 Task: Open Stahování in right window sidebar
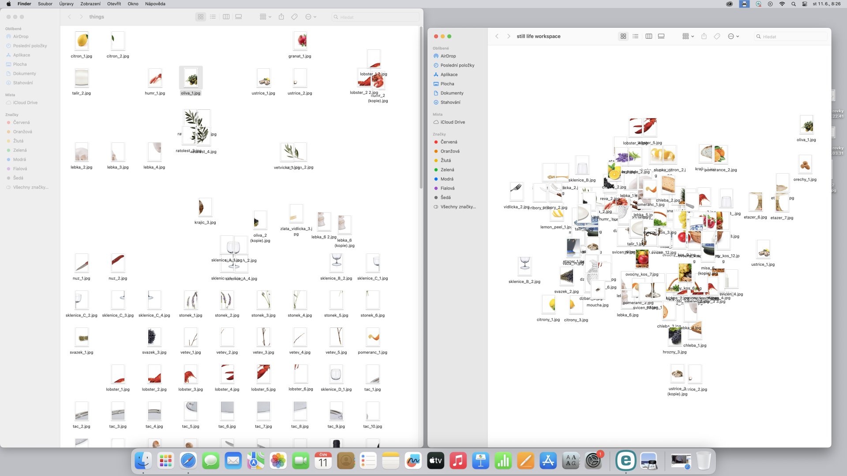coord(450,102)
